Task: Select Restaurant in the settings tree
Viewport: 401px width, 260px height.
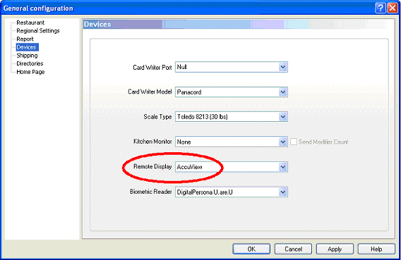Action: click(x=30, y=23)
